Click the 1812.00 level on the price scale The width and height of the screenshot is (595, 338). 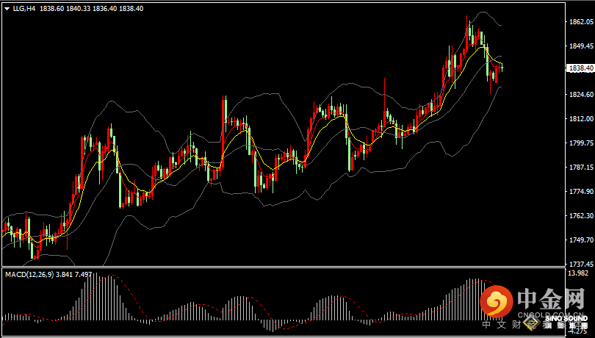[580, 119]
